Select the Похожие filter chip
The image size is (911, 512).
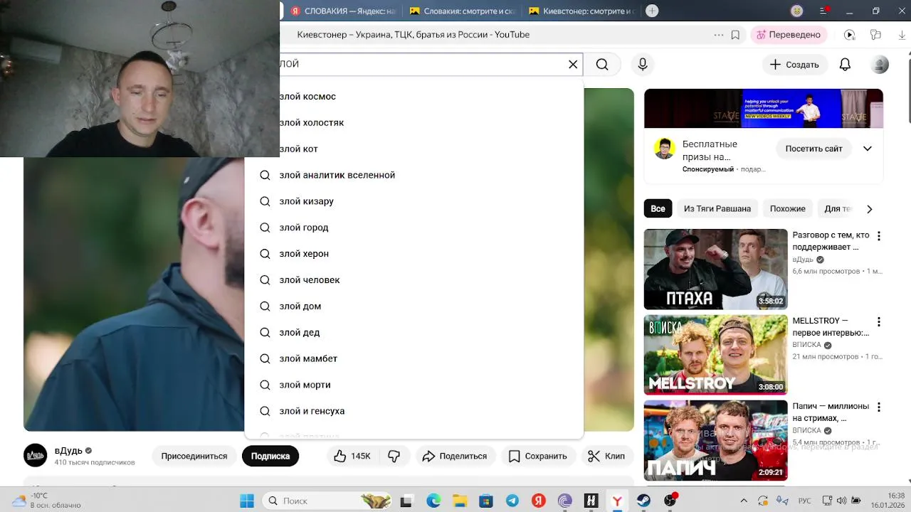788,208
